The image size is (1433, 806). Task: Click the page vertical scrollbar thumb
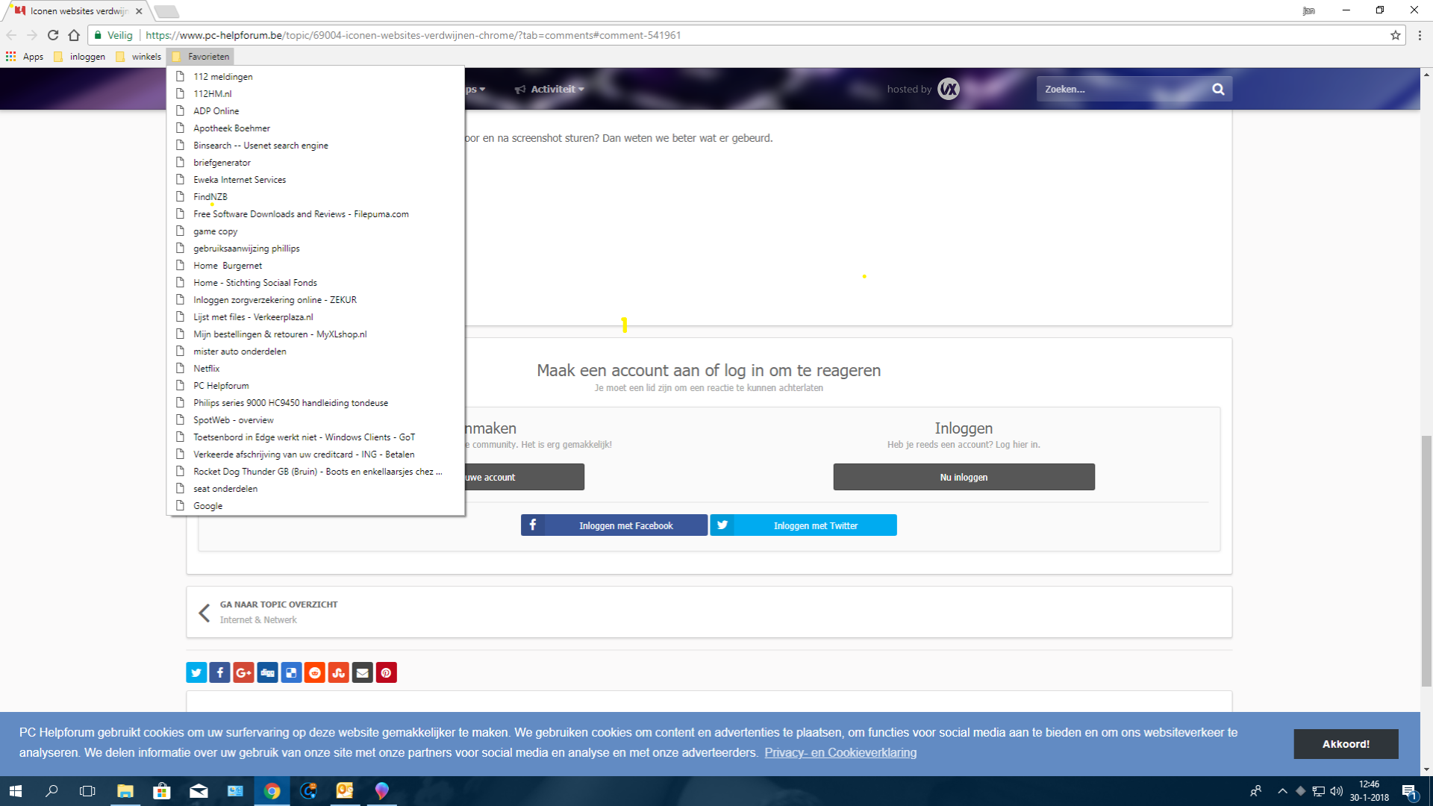[x=1426, y=560]
